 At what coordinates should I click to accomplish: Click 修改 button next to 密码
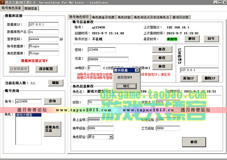coord(162,49)
